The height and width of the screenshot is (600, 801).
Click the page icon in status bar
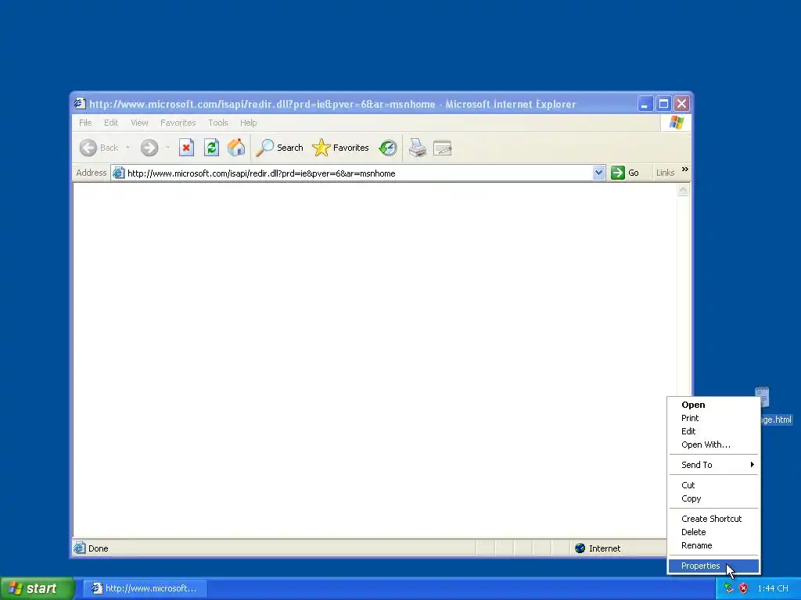(x=79, y=548)
